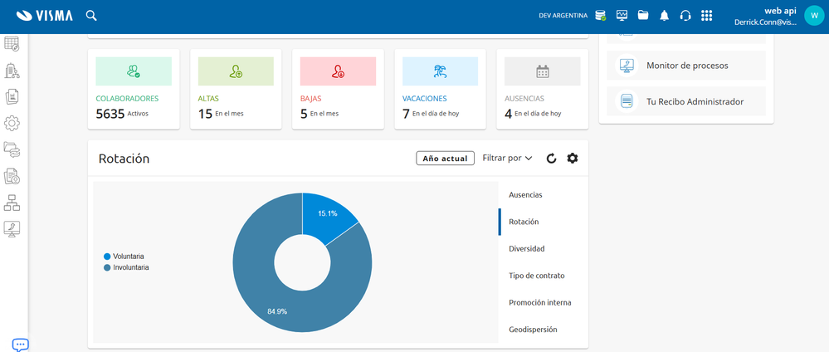Open the apps grid menu
Viewport: 829px width, 352px height.
[x=706, y=16]
